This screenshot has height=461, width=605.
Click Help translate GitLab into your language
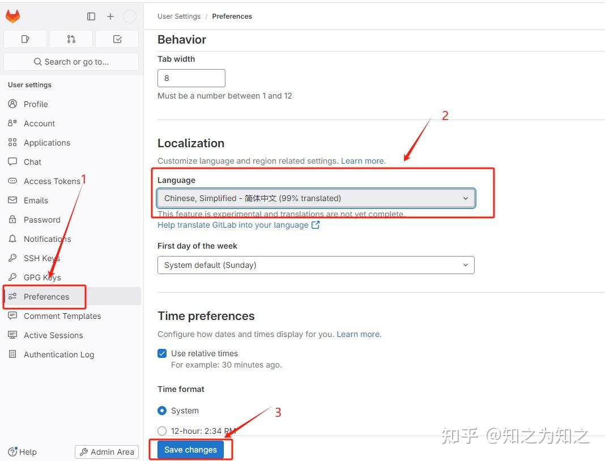click(x=233, y=225)
